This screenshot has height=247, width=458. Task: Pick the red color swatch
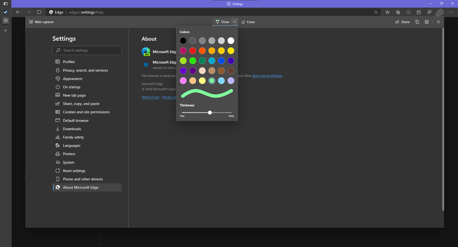(193, 51)
